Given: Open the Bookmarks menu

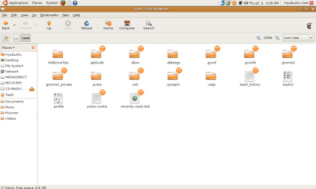Looking at the screenshot, I should 49,15.
